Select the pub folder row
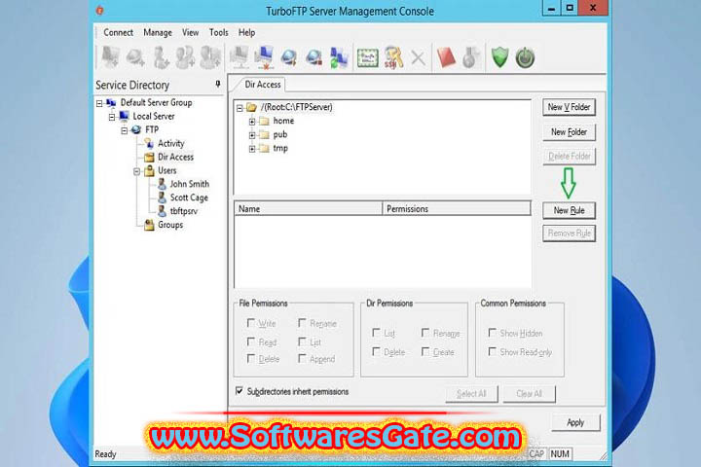This screenshot has height=467, width=701. click(x=280, y=134)
